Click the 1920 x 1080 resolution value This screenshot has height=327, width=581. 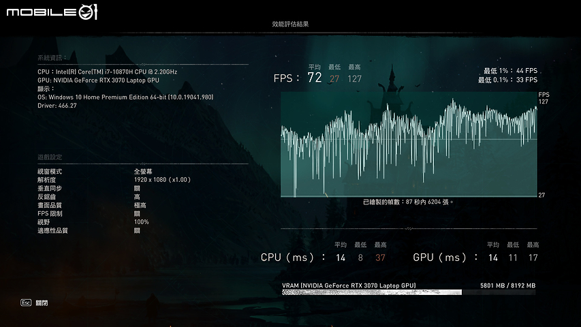click(162, 180)
